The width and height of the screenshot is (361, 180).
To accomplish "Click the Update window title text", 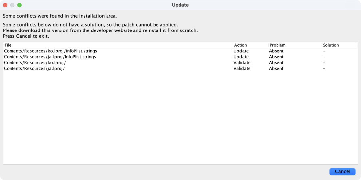I will point(180,5).
